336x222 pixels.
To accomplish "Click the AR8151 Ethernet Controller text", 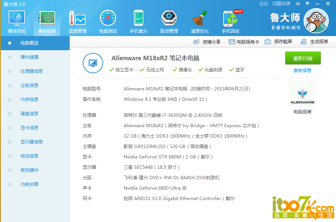I will point(179,199).
